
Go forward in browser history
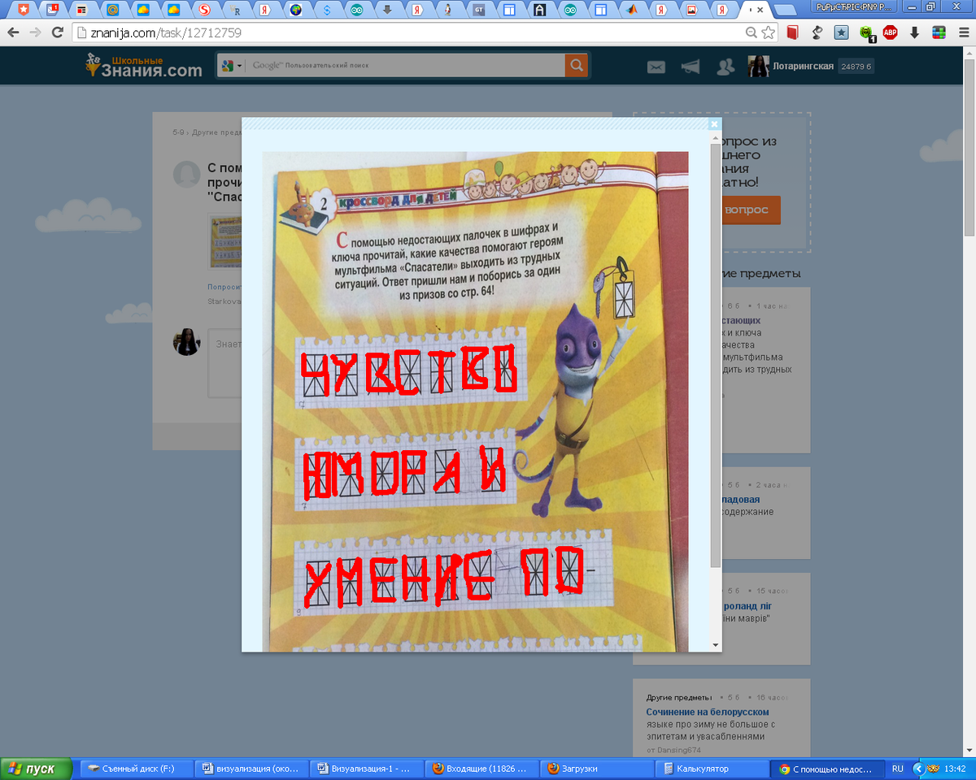pos(36,33)
